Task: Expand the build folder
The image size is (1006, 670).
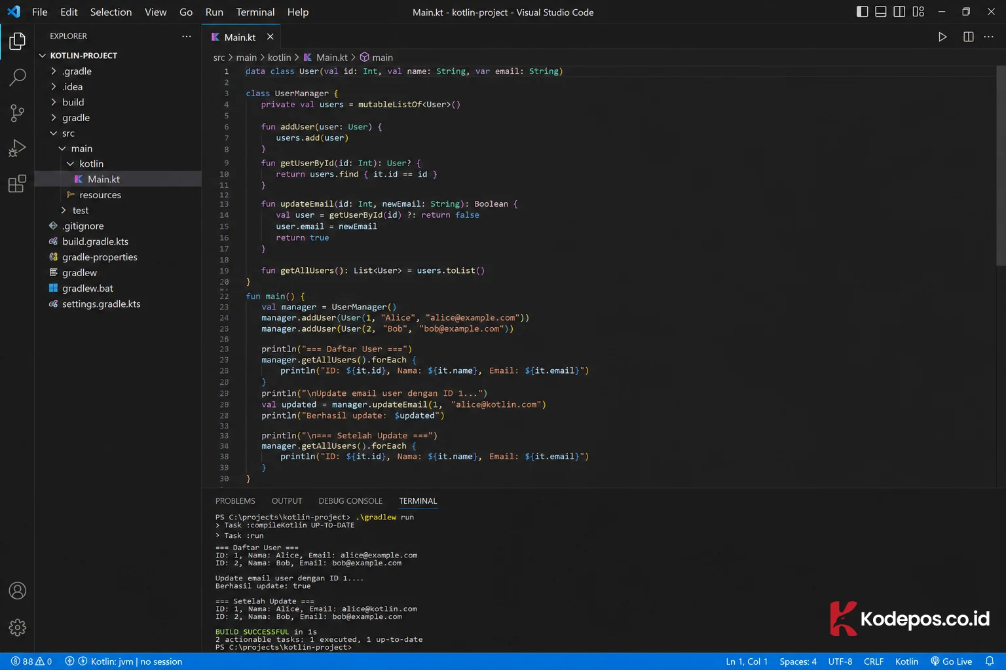Action: tap(118, 102)
